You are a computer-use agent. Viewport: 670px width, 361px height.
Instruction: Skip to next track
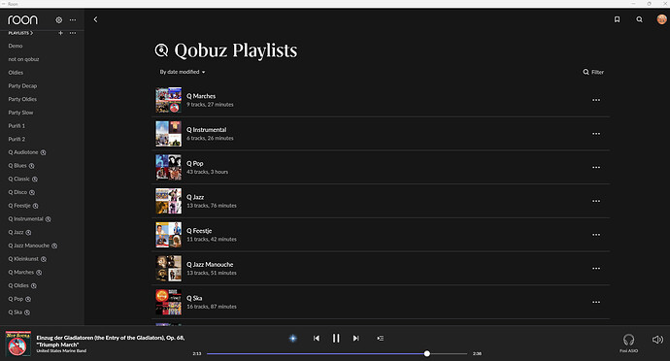356,339
